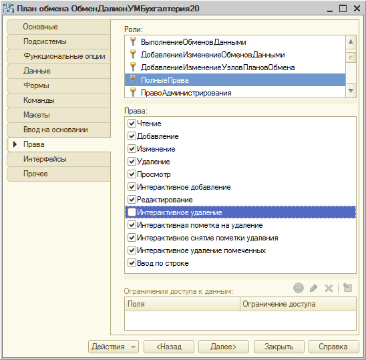
Task: Select key icon of ВыполнениеОбменовДанными role
Action: point(133,42)
